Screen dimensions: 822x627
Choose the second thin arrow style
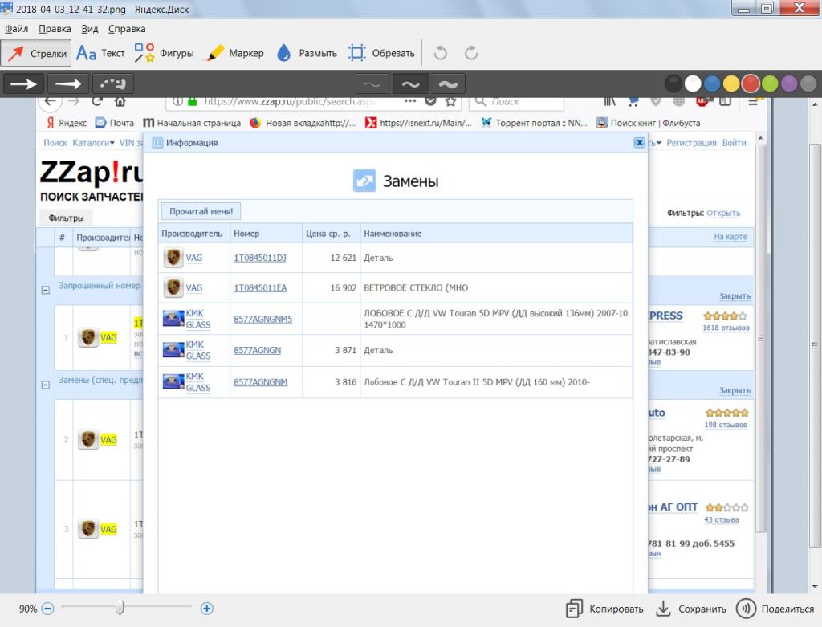[68, 83]
